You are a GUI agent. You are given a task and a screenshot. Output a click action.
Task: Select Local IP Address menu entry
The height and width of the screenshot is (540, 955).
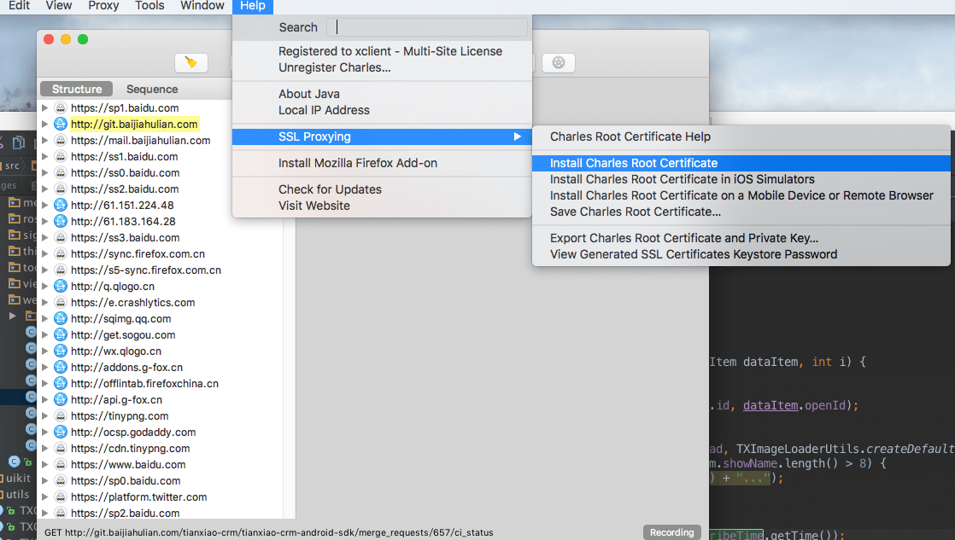point(382,110)
